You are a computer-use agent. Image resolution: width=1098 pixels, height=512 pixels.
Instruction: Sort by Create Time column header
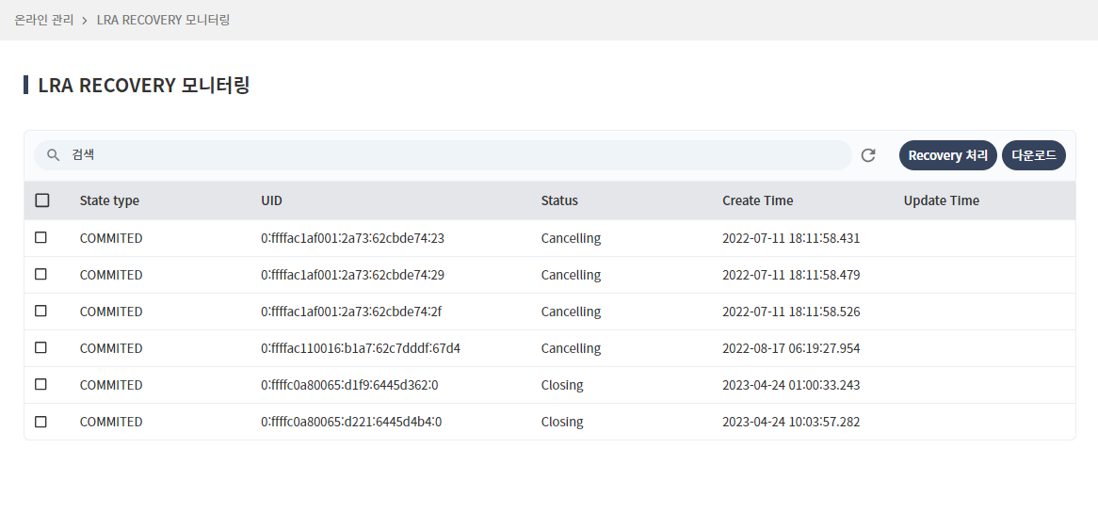[757, 200]
